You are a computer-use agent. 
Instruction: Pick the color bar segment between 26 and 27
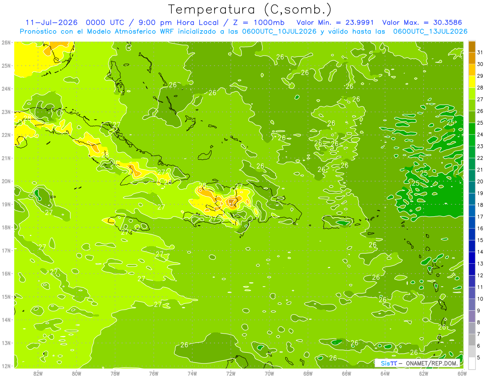click(472, 105)
